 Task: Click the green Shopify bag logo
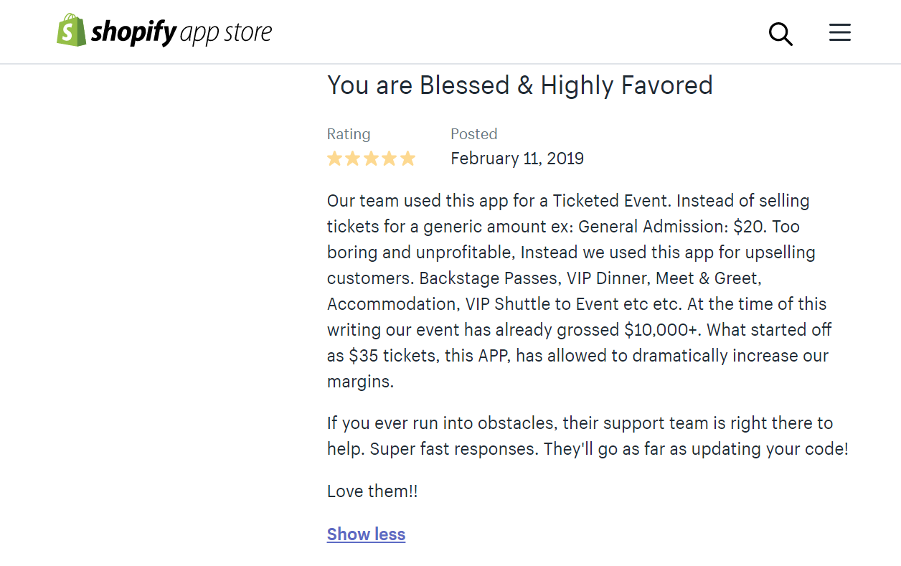71,31
